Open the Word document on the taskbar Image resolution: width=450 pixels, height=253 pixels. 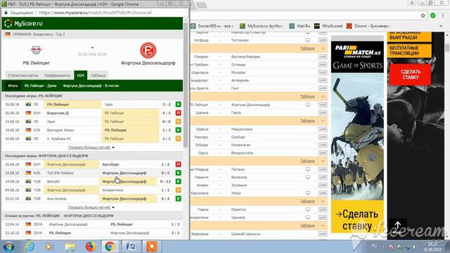tap(131, 247)
